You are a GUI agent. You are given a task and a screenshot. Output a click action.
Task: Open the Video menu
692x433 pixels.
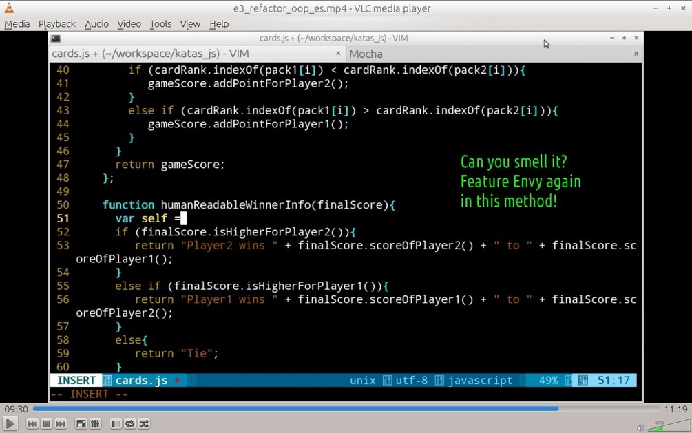(129, 23)
